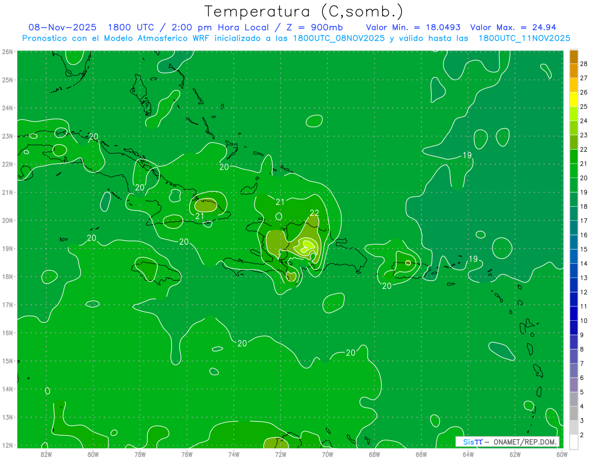Click the 76W longitude axis label
597x461 pixels.
(187, 454)
